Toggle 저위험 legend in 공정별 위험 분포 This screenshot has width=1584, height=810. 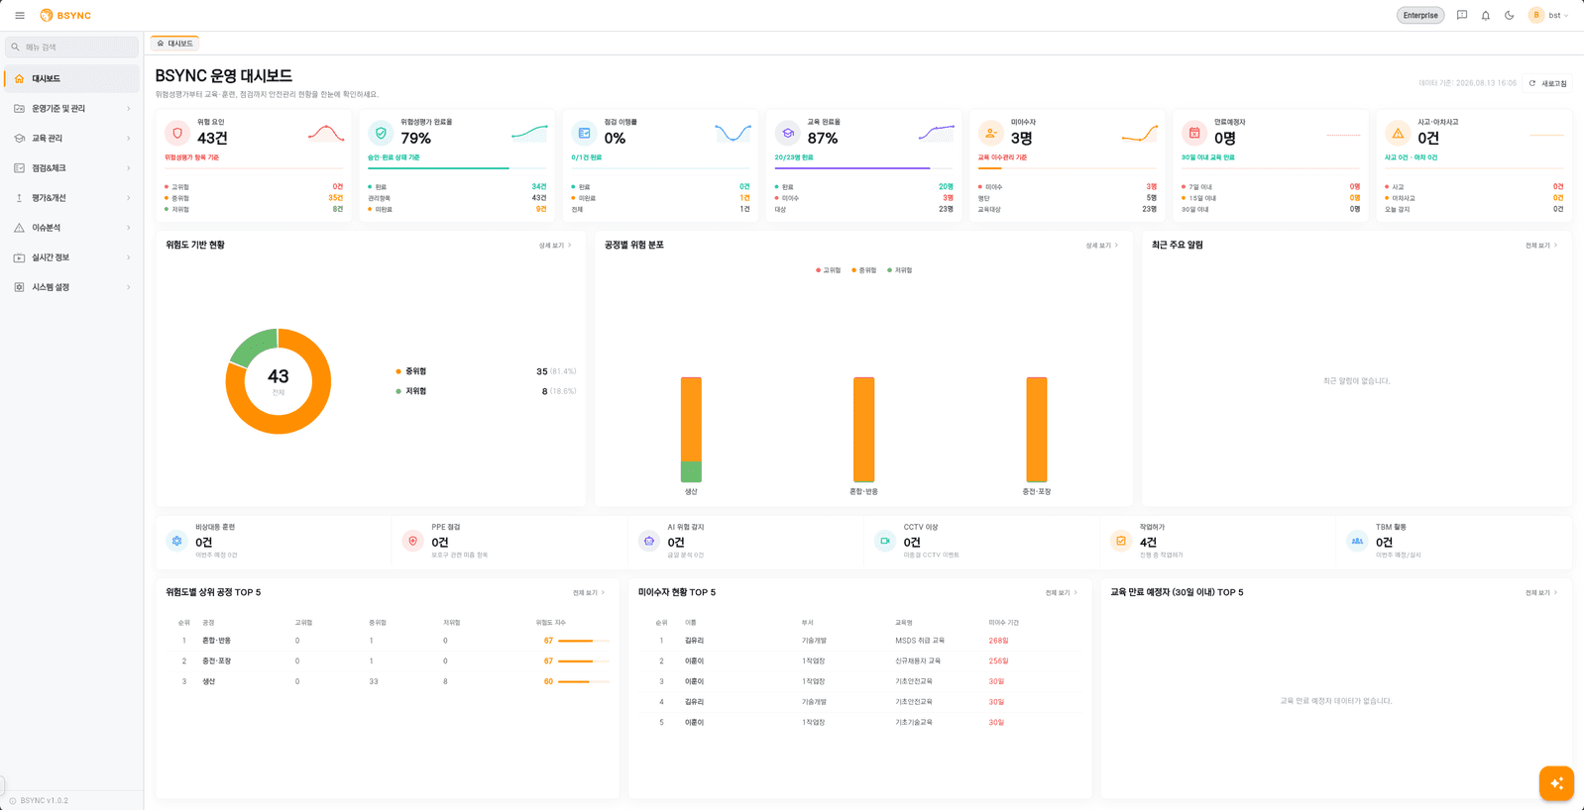(x=899, y=270)
